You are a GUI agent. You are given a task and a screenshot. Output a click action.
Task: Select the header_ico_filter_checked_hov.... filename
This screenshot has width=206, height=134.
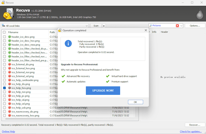pos(29,52)
